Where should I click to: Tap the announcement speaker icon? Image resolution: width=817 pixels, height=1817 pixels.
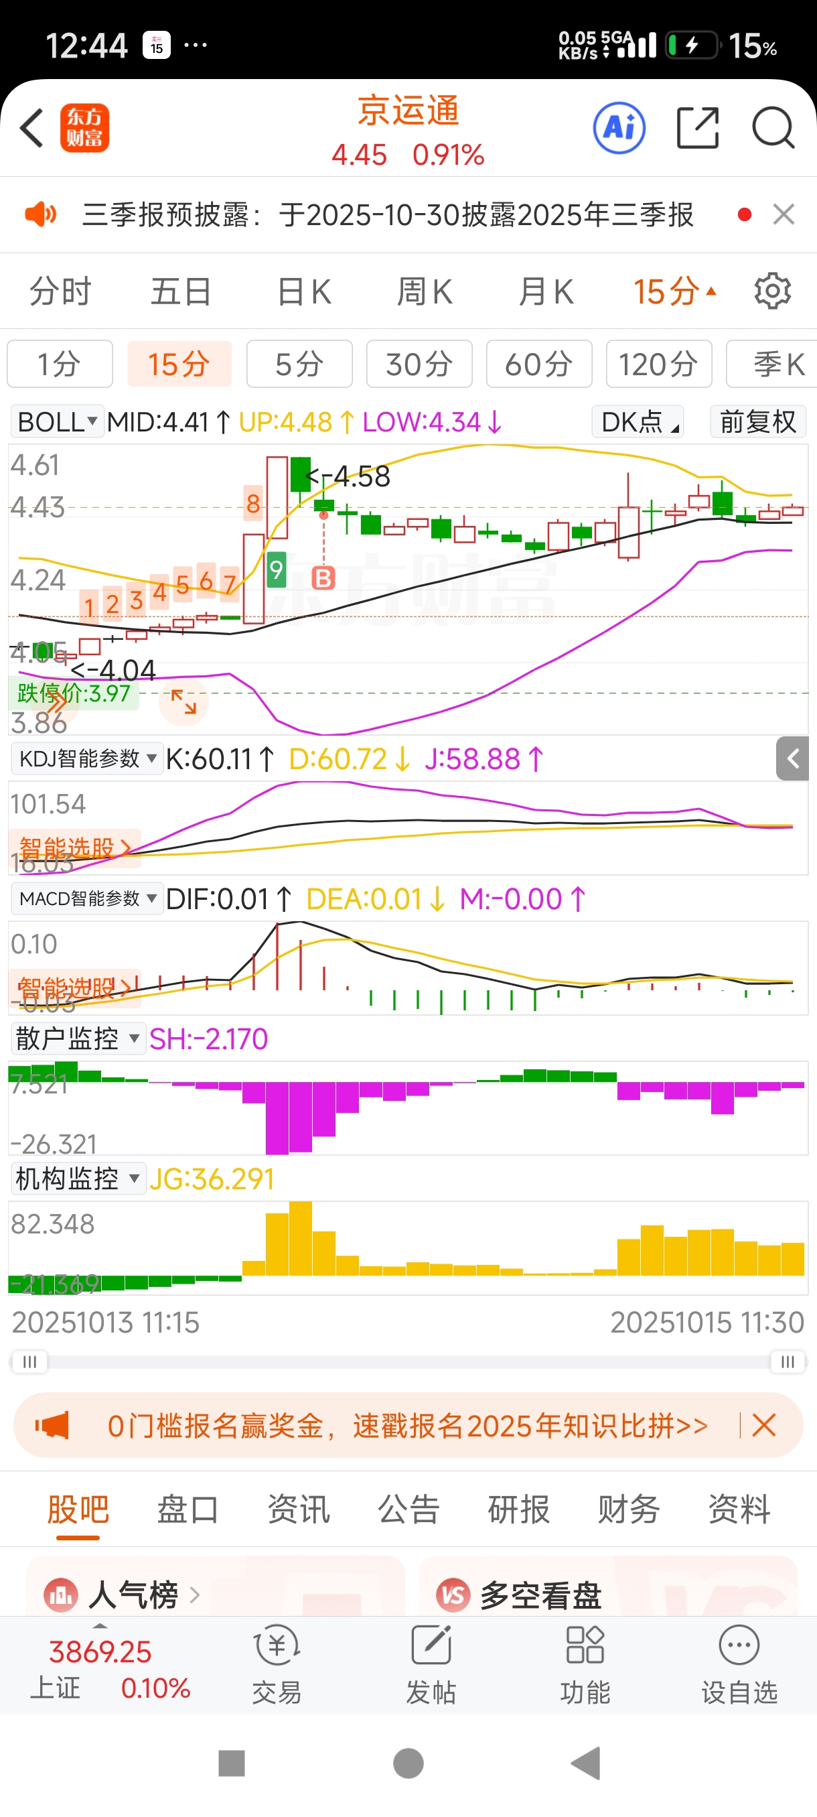(x=41, y=214)
